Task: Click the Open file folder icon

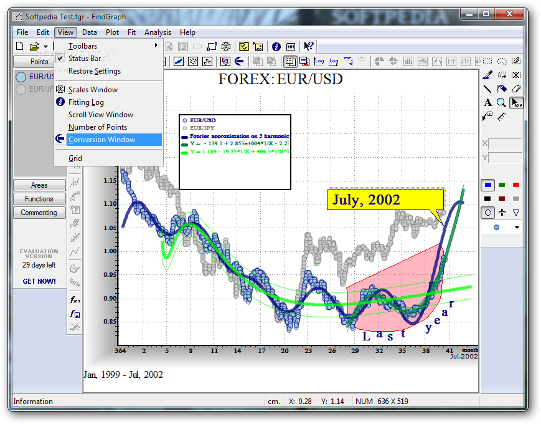Action: click(34, 46)
